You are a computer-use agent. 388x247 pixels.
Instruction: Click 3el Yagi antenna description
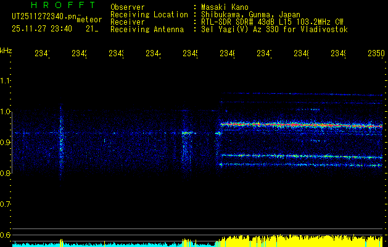click(274, 30)
